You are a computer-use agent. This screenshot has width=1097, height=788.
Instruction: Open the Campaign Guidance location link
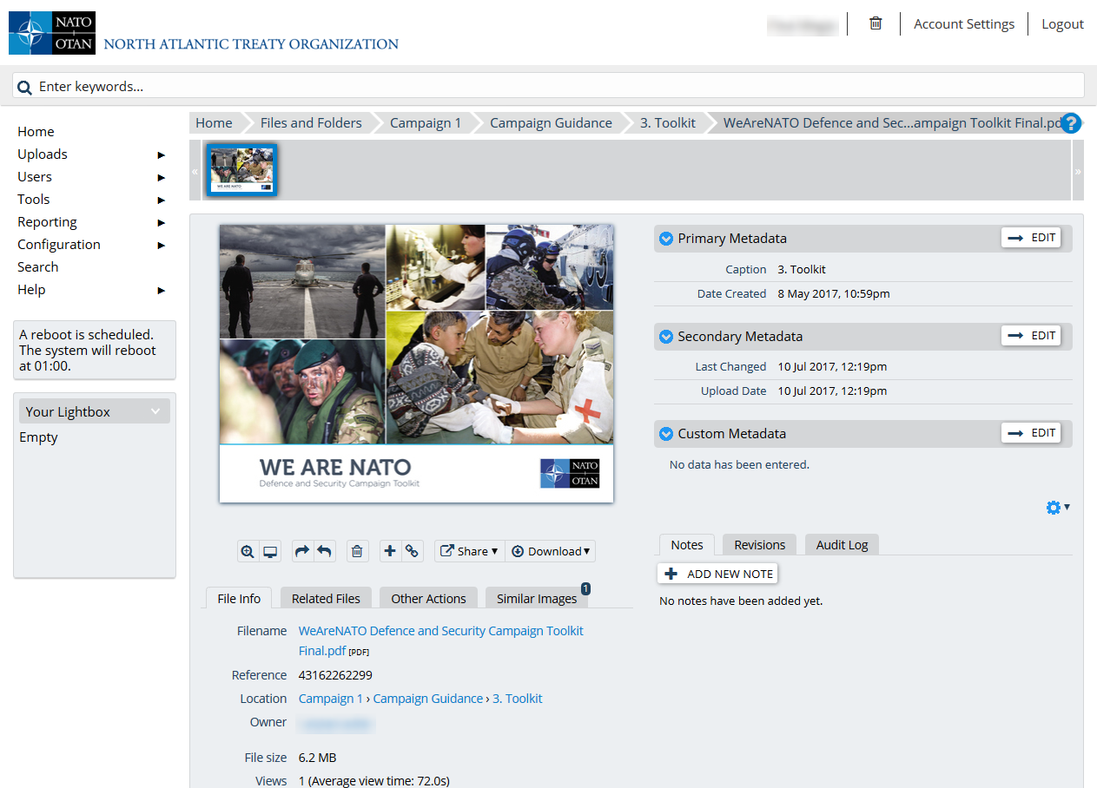pos(428,699)
